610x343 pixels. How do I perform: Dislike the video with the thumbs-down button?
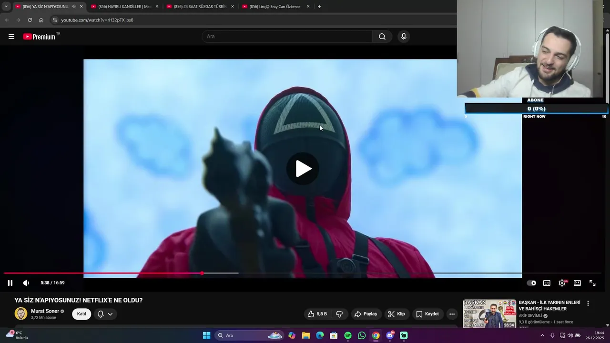click(x=340, y=314)
